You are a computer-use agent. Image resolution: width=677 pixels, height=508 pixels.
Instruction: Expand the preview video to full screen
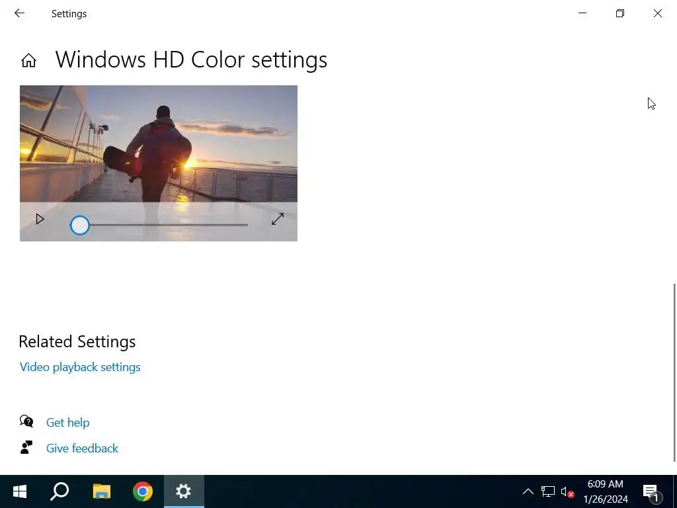tap(278, 219)
